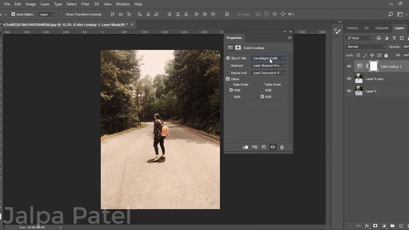Open the brush settings panel icon

click(x=337, y=31)
